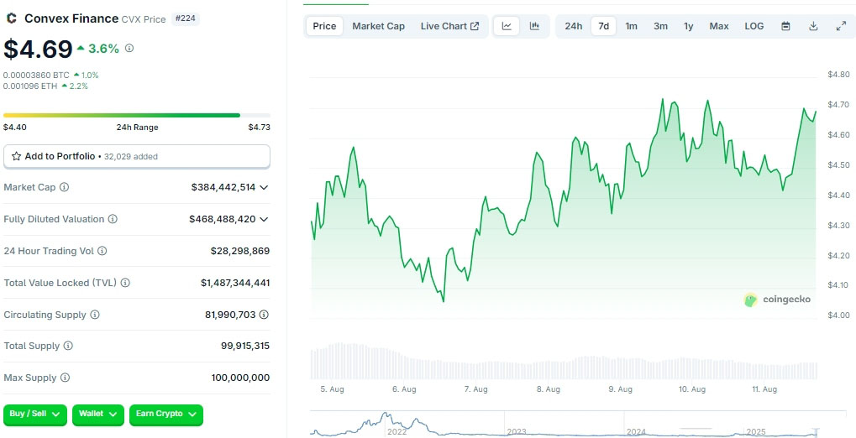Expand the Market Cap value chevron

(264, 187)
